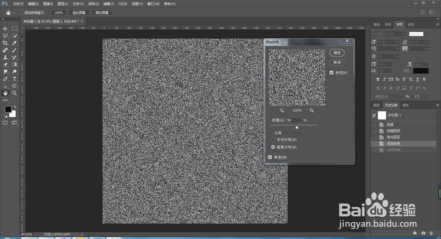The image size is (441, 239).
Task: Select the Smudge tool
Action: click(x=5, y=72)
